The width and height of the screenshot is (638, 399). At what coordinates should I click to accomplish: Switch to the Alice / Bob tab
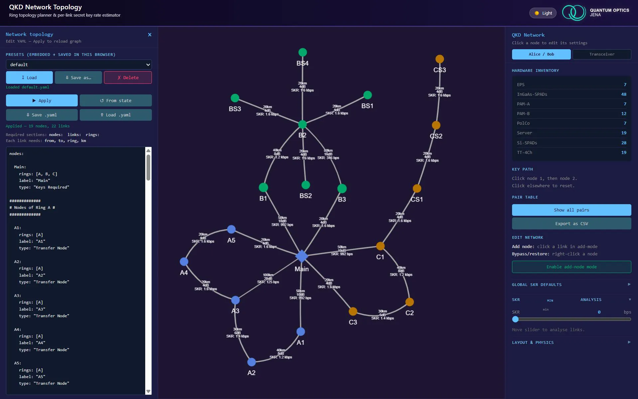coord(541,54)
